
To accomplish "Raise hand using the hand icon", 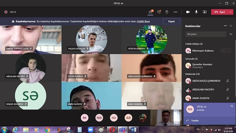I will click(167, 12).
